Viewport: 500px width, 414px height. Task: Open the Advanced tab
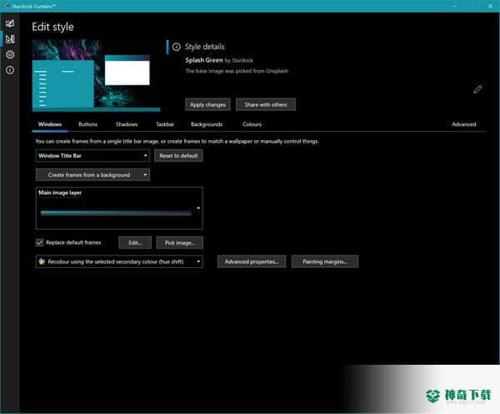(x=464, y=124)
